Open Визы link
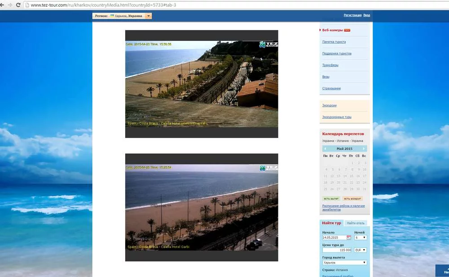The image size is (449, 277). click(x=326, y=77)
